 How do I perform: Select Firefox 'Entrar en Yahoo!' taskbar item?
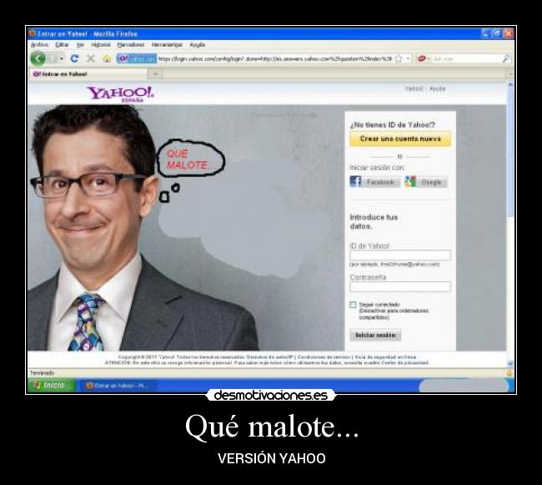118,386
